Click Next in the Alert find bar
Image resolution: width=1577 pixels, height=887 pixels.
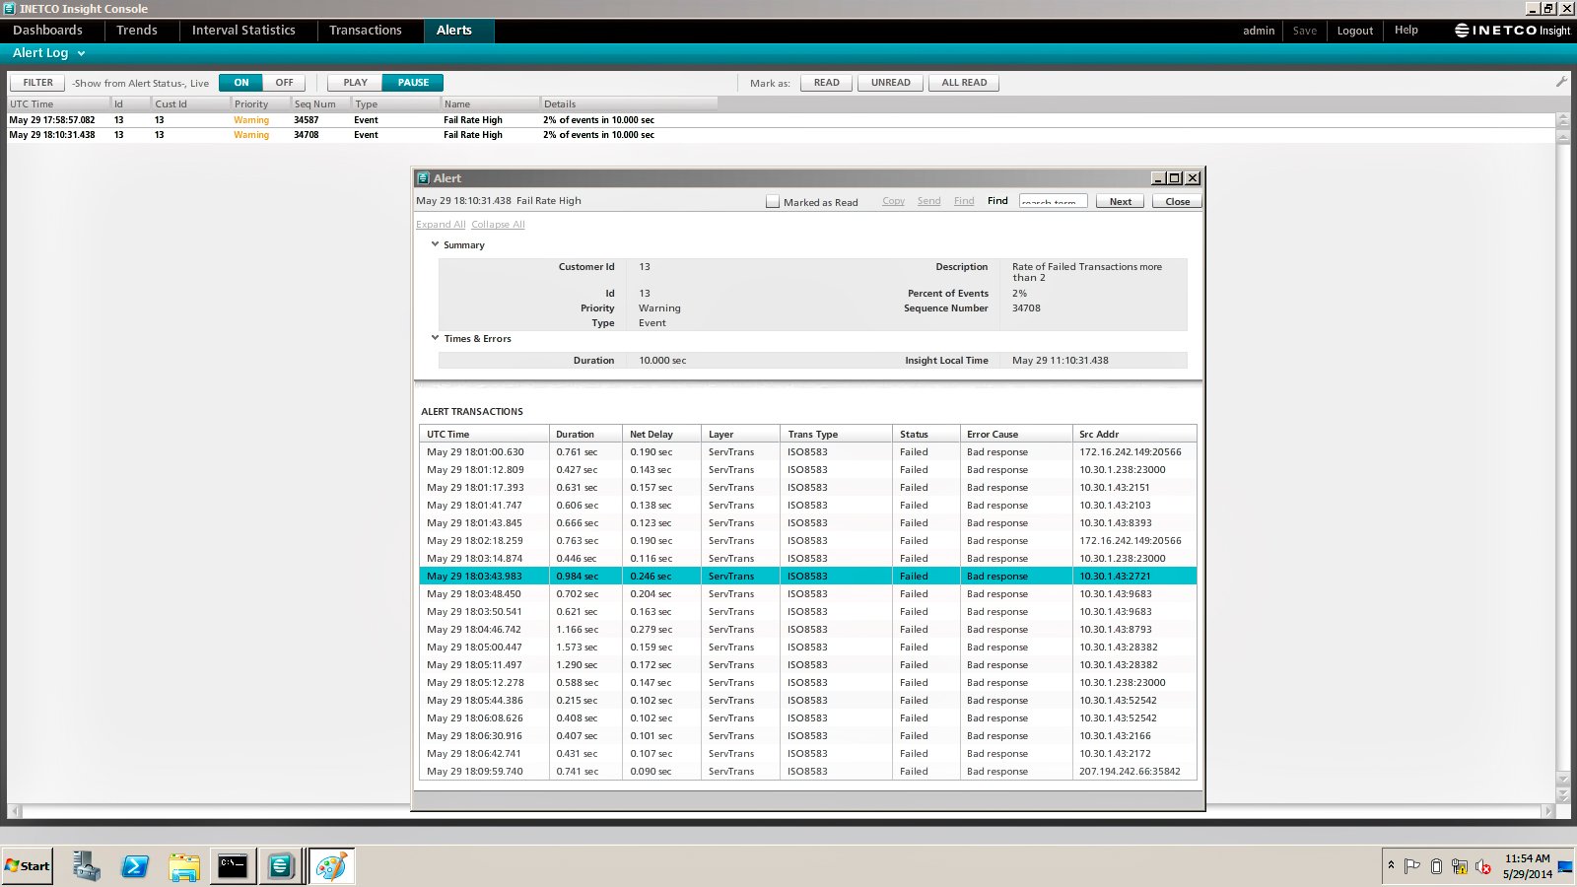click(1121, 201)
